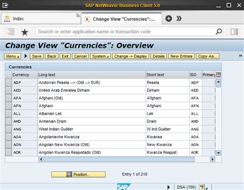Image resolution: width=244 pixels, height=190 pixels.
Task: Click the status bar system info icon
Action: click(202, 187)
